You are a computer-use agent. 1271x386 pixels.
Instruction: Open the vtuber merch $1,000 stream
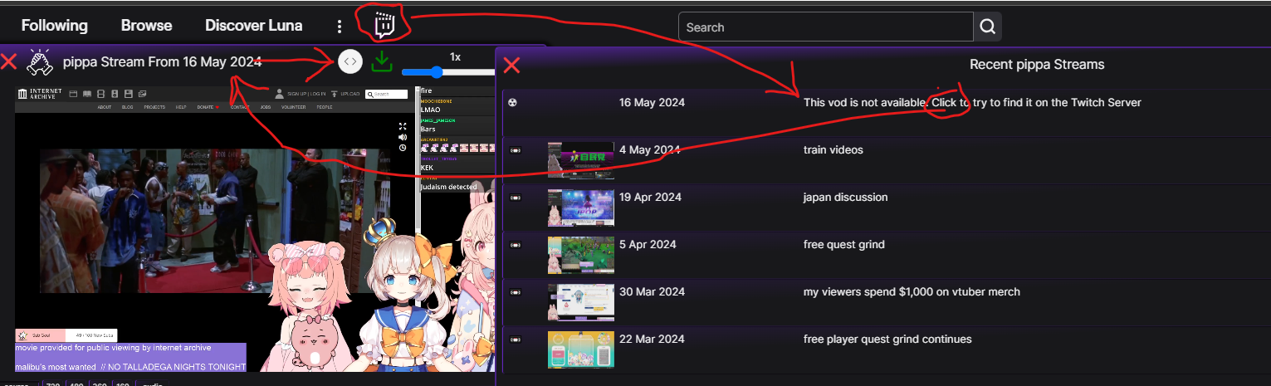pyautogui.click(x=912, y=292)
